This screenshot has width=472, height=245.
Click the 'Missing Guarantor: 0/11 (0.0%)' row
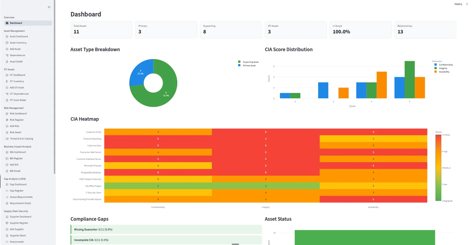coord(166,229)
